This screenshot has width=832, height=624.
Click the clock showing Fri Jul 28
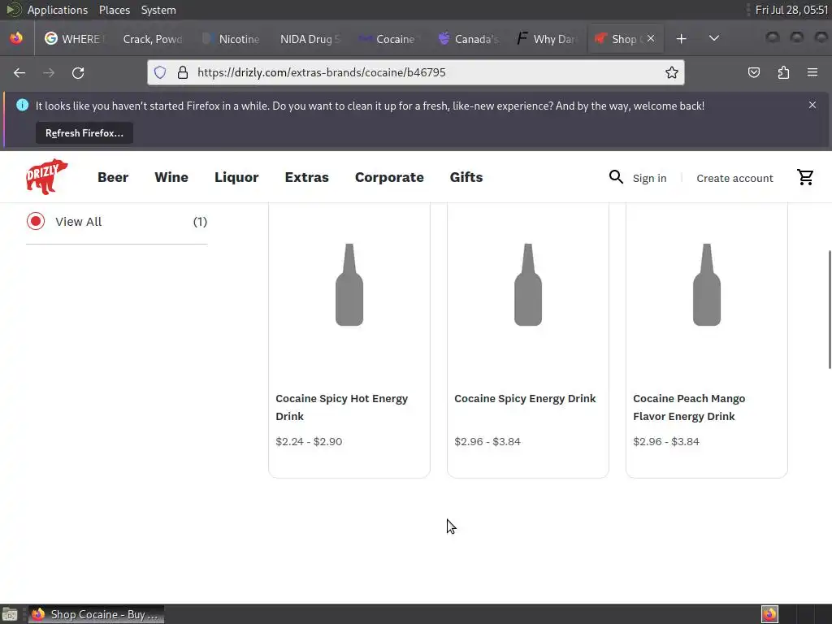pos(791,10)
